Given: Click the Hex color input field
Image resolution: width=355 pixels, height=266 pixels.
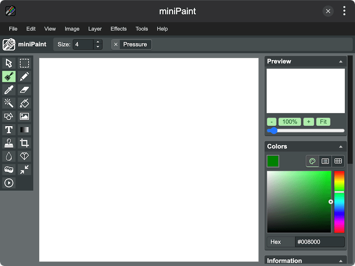Looking at the screenshot, I should (319, 242).
